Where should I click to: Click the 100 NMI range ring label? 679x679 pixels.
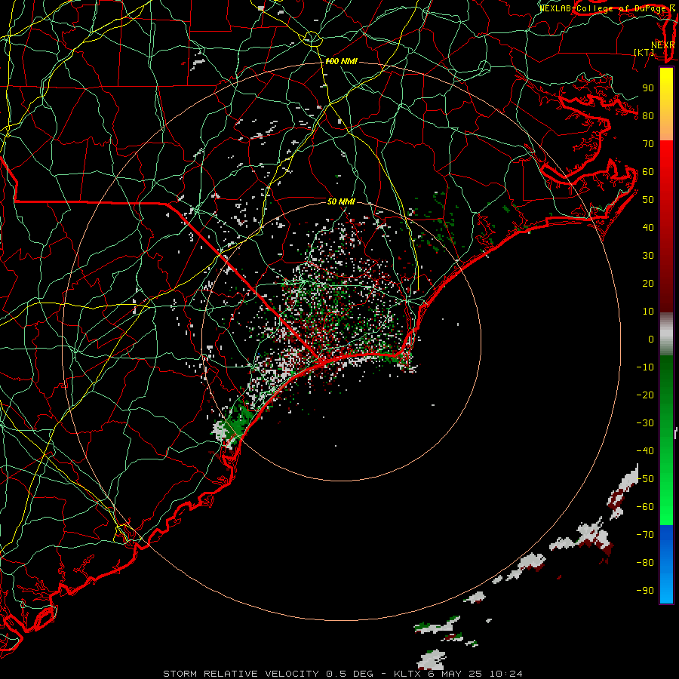point(341,62)
